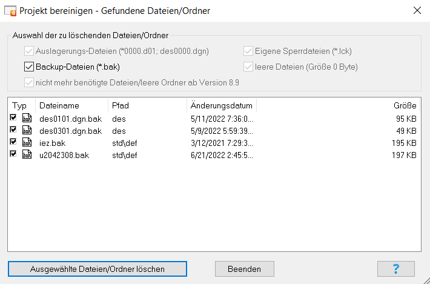Untick the des0301.dgn.bak row checkbox
This screenshot has height=284, width=430.
(13, 130)
